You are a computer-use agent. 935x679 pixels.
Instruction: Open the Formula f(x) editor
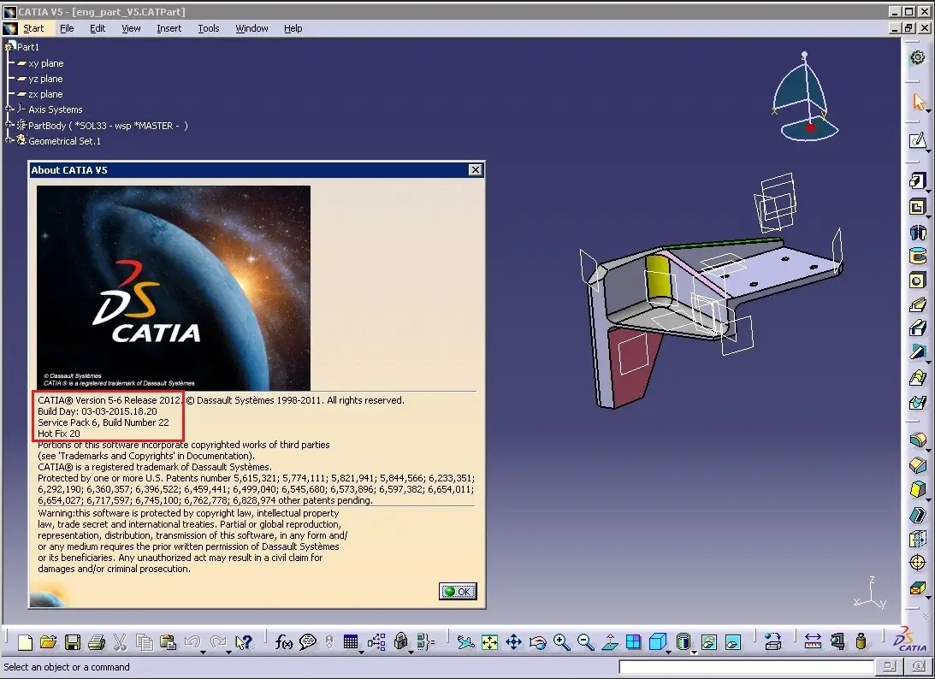coord(284,642)
